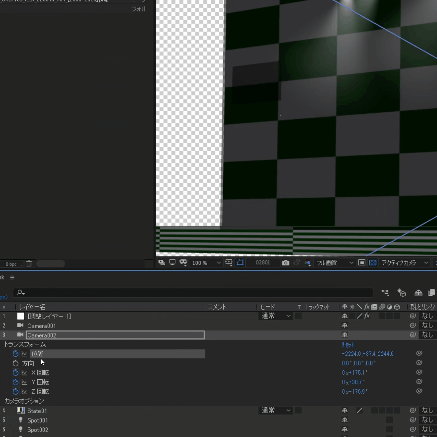Viewport: 437px width, 437px height.
Task: Select the Camera001 layer
Action: (41, 326)
